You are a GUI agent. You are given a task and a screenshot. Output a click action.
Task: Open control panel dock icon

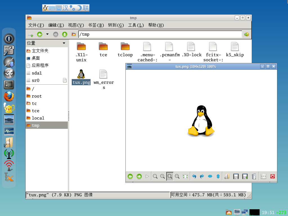pyautogui.click(x=9, y=50)
